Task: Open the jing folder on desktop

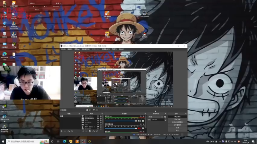Action: [x=4, y=4]
